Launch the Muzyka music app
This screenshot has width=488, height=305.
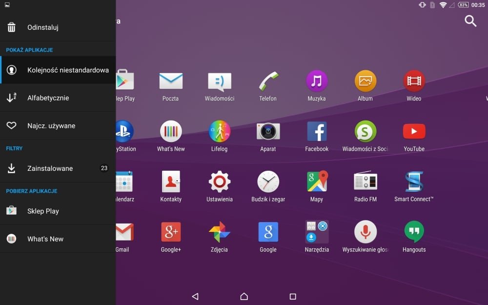[317, 81]
